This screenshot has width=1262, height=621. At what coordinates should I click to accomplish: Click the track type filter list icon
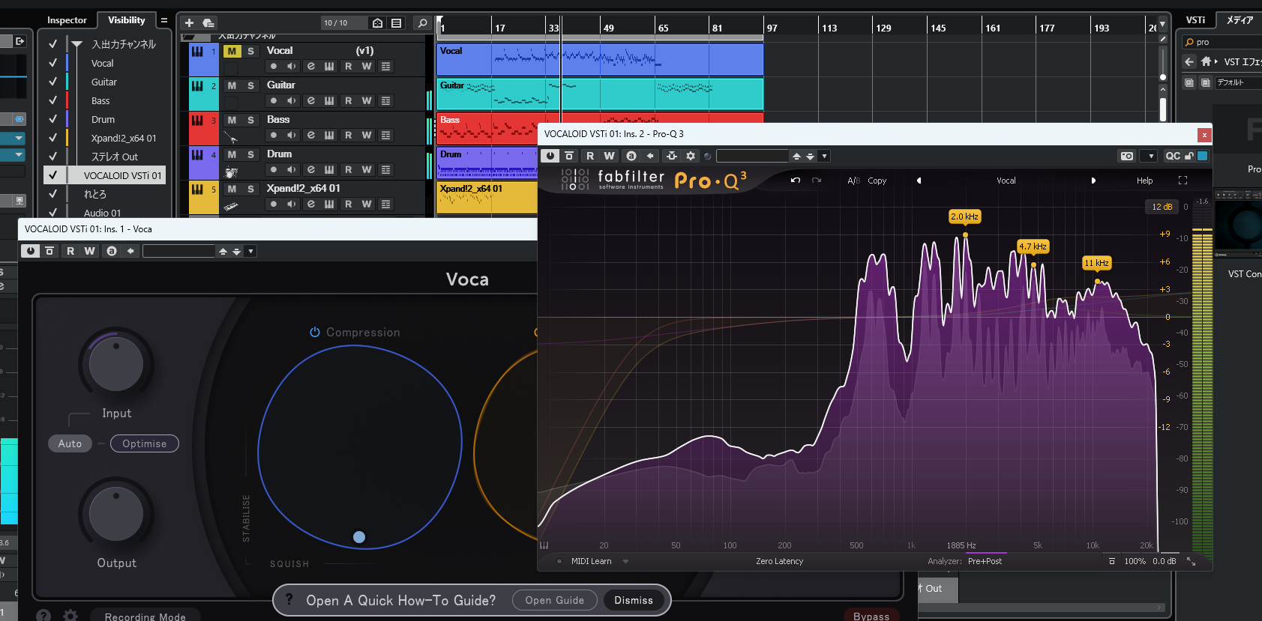click(397, 23)
